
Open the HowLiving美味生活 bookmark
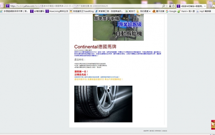point(59,11)
